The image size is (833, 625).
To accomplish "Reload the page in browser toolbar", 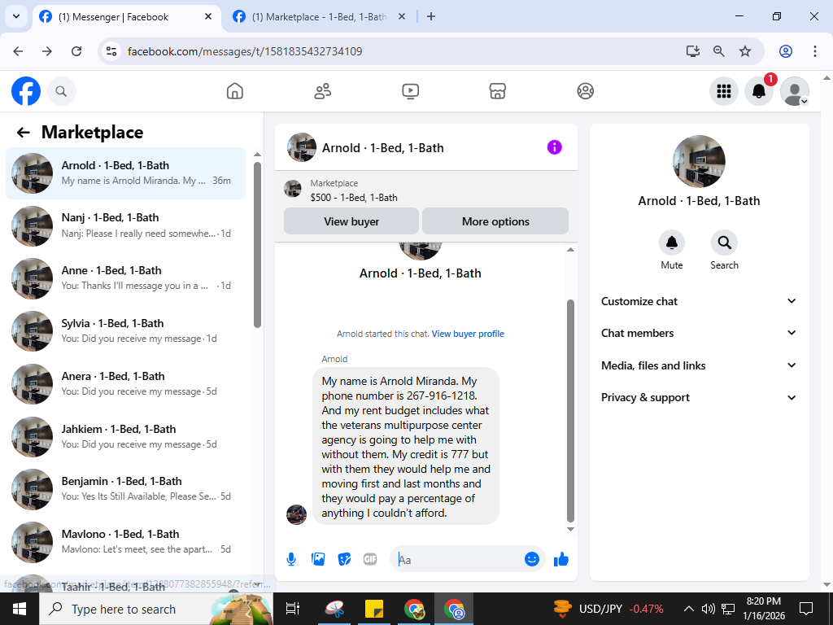I will (x=76, y=51).
